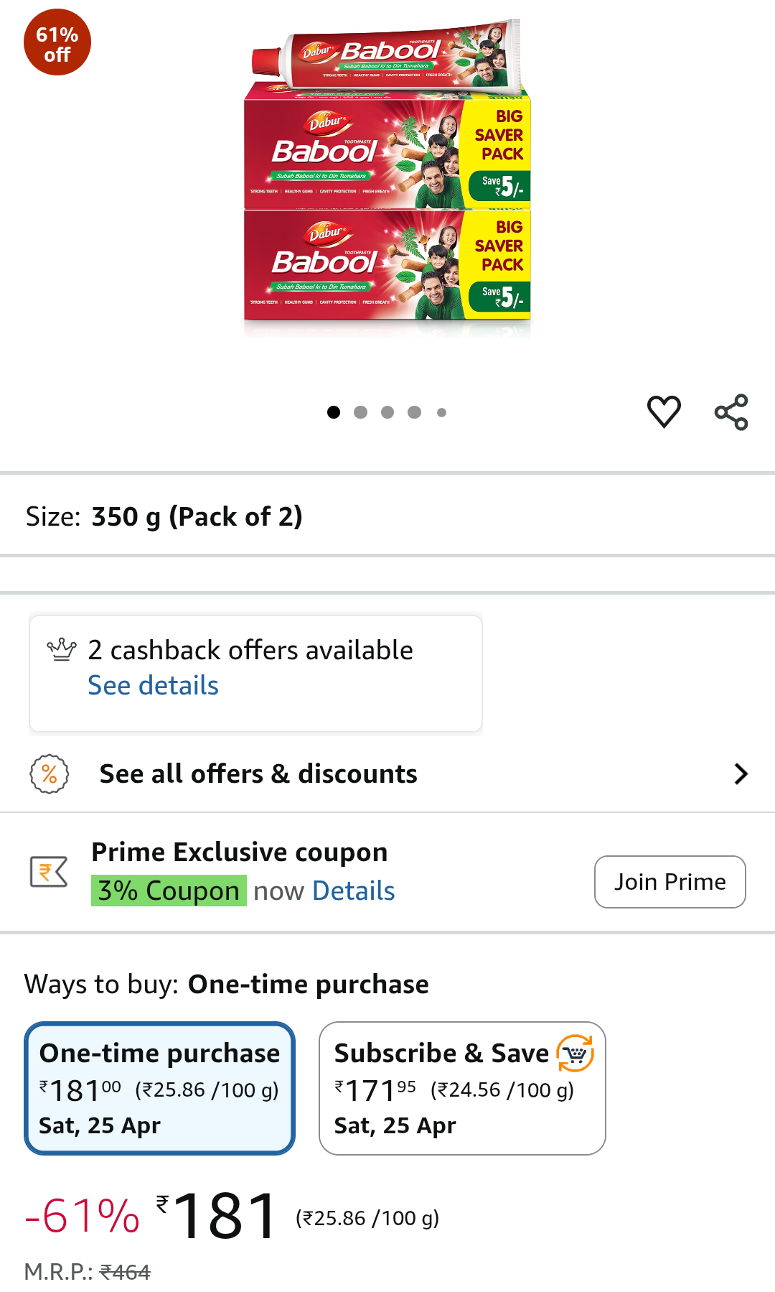Viewport: 775px width, 1292px height.
Task: Tap the rupee coupon ticket icon
Action: click(49, 871)
